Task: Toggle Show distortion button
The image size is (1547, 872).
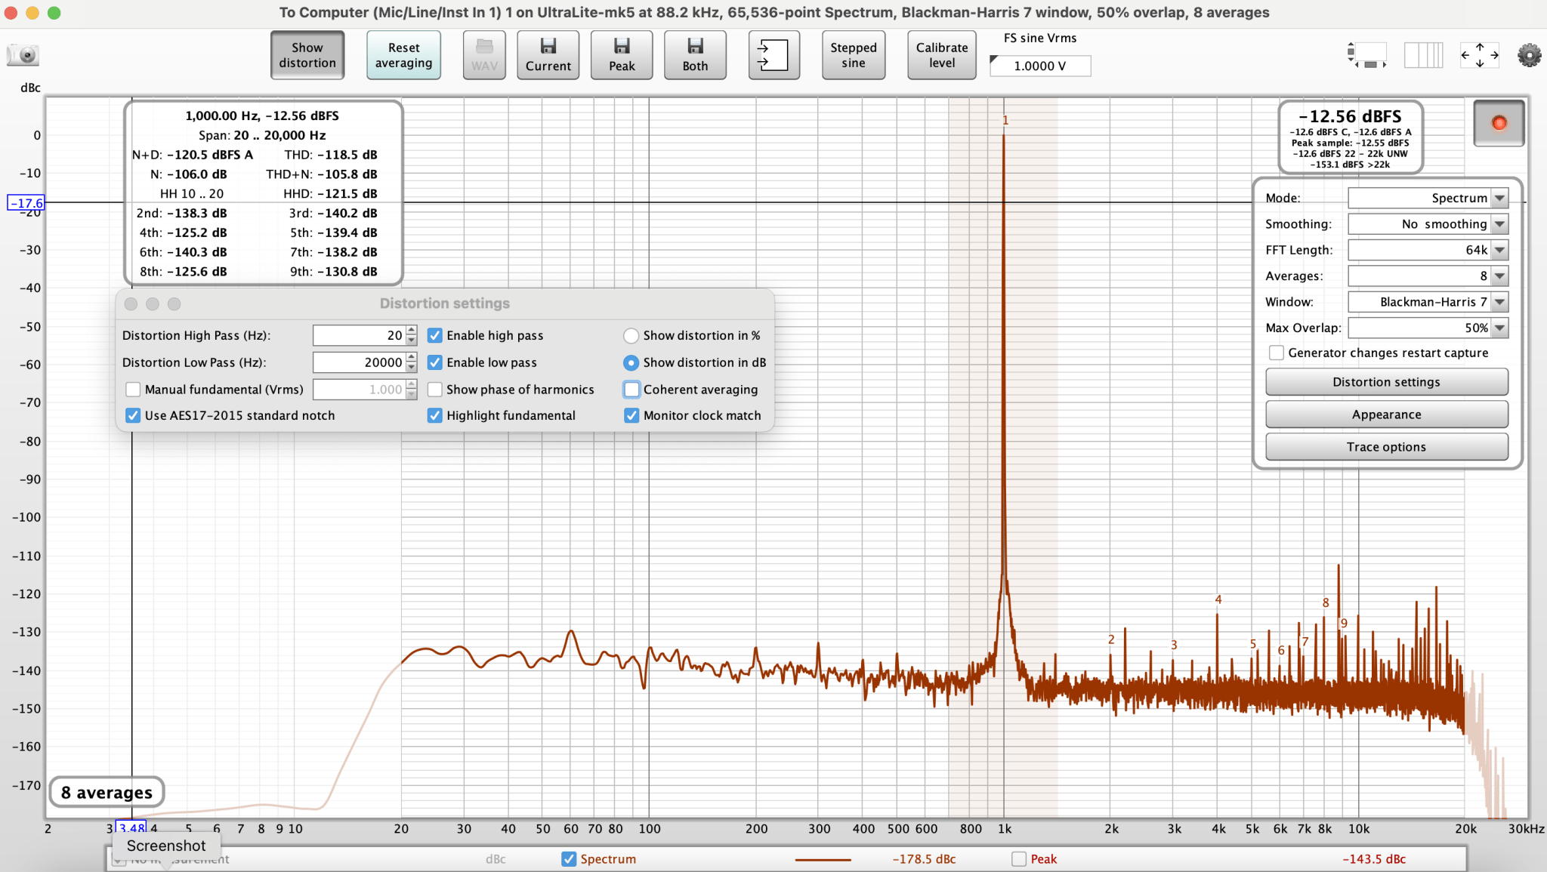Action: (x=307, y=55)
